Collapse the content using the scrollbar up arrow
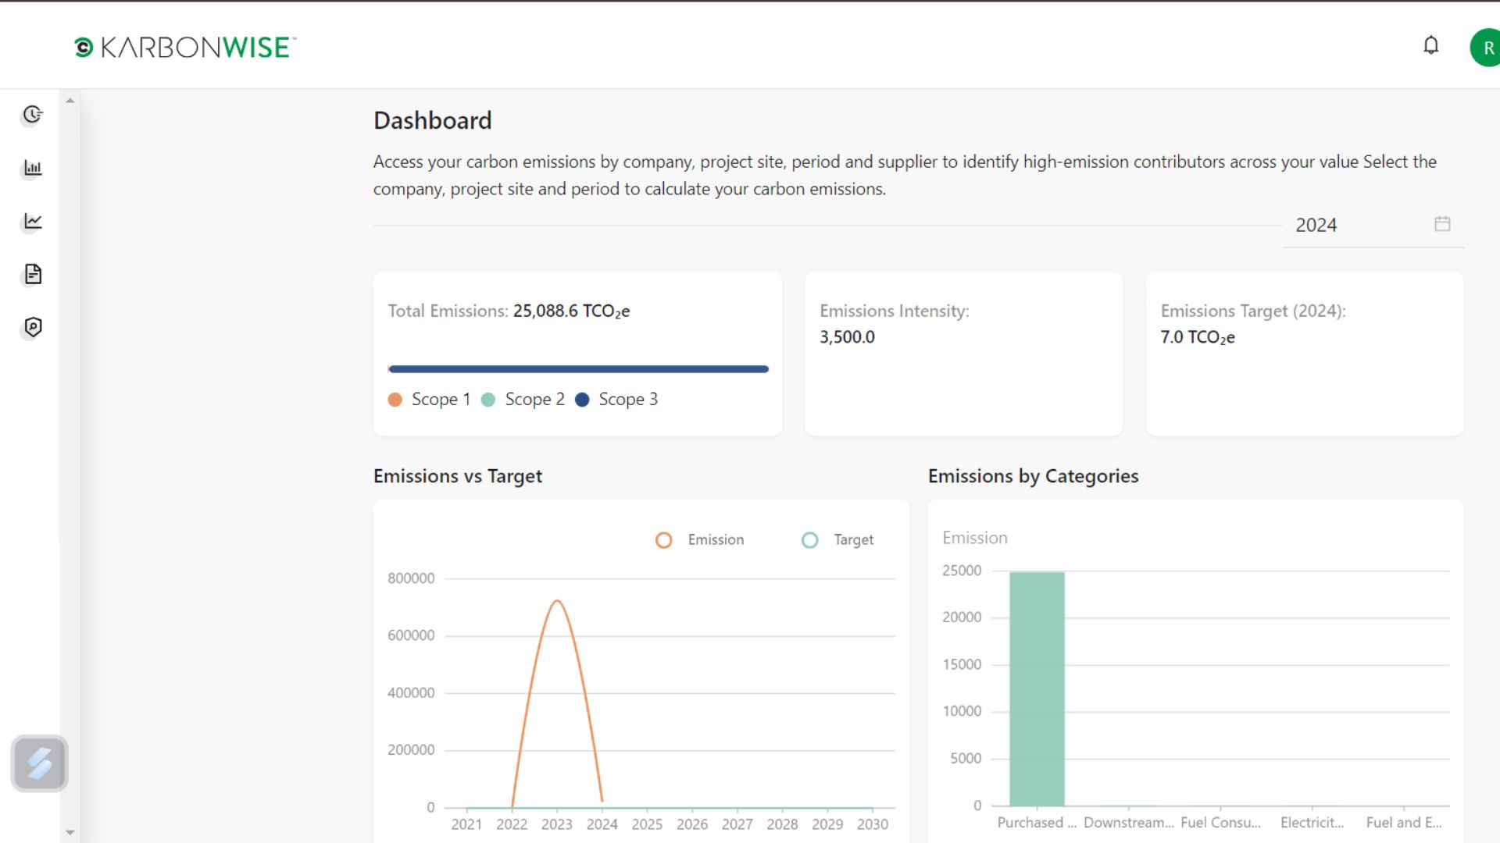This screenshot has width=1500, height=843. [x=70, y=98]
